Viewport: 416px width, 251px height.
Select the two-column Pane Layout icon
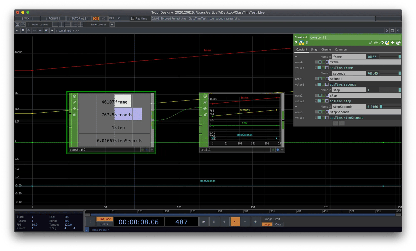pos(62,24)
